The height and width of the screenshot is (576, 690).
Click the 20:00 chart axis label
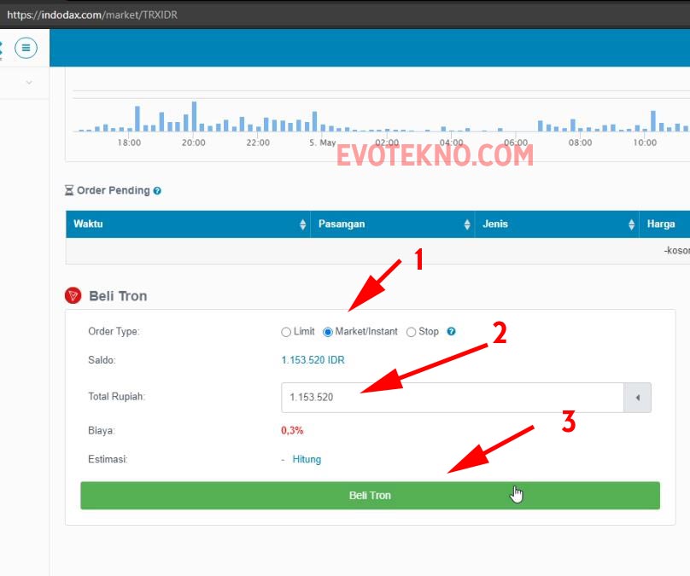(194, 143)
